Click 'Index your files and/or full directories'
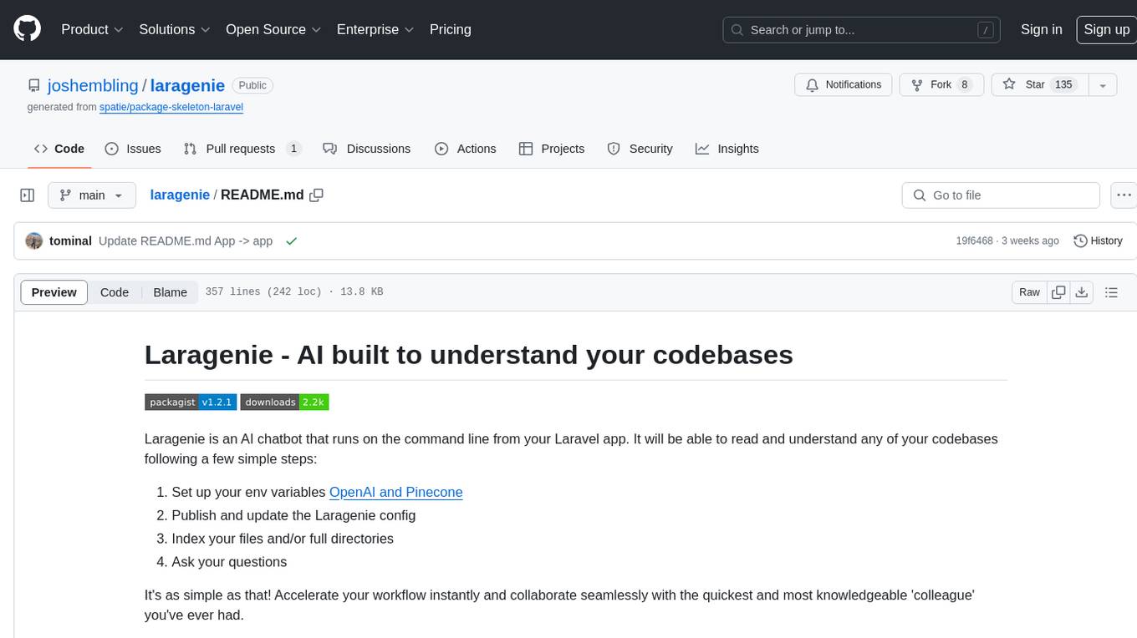The width and height of the screenshot is (1137, 638). tap(283, 539)
